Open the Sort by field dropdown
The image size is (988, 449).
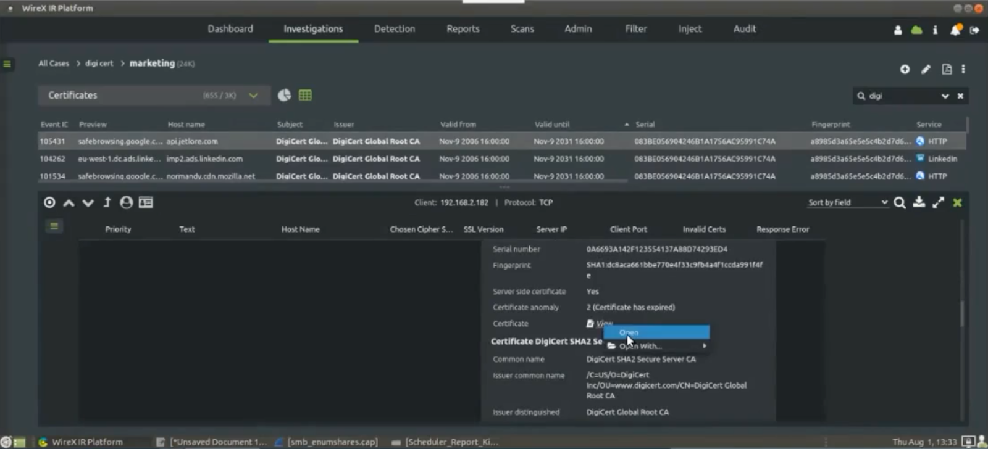[x=848, y=202]
